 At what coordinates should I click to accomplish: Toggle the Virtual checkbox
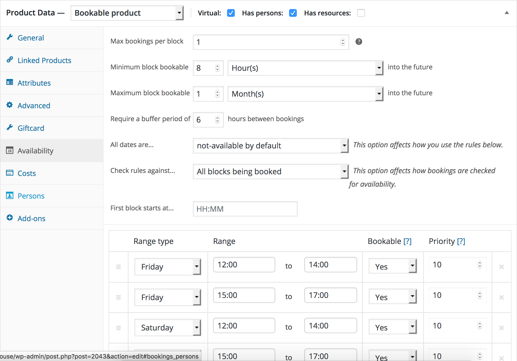pos(231,13)
